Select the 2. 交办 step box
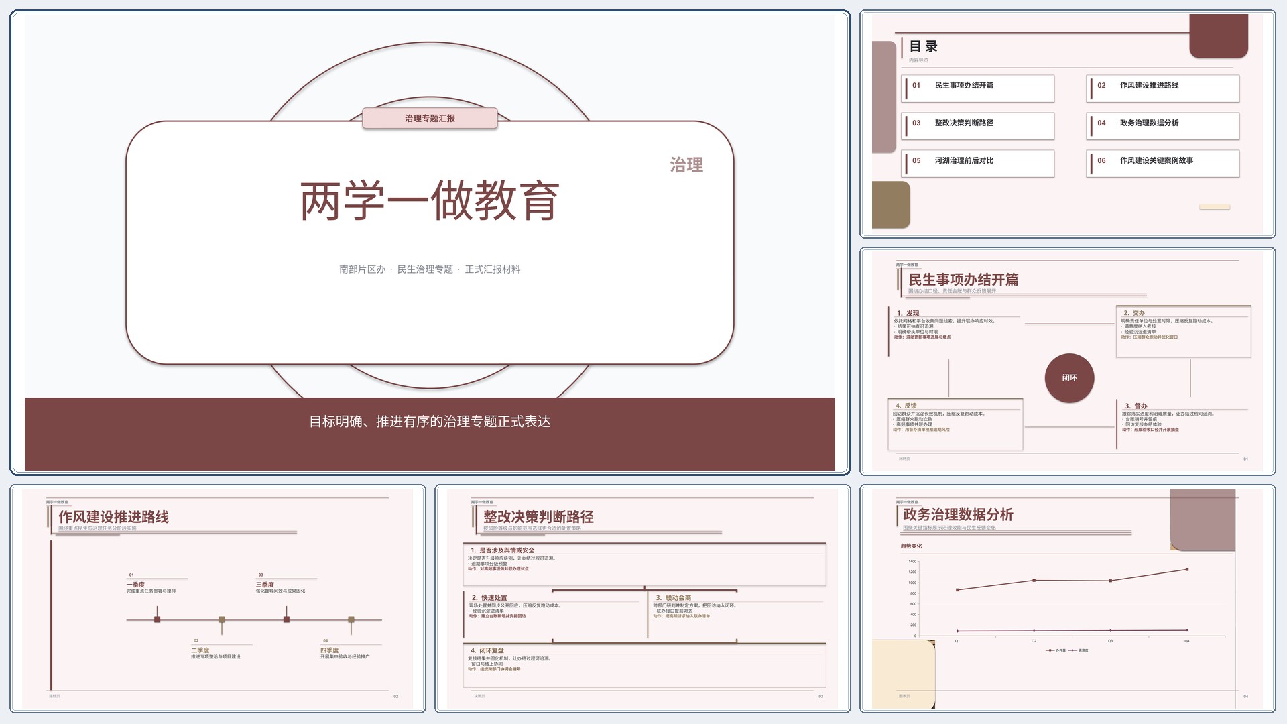Image resolution: width=1287 pixels, height=724 pixels. pyautogui.click(x=1184, y=331)
